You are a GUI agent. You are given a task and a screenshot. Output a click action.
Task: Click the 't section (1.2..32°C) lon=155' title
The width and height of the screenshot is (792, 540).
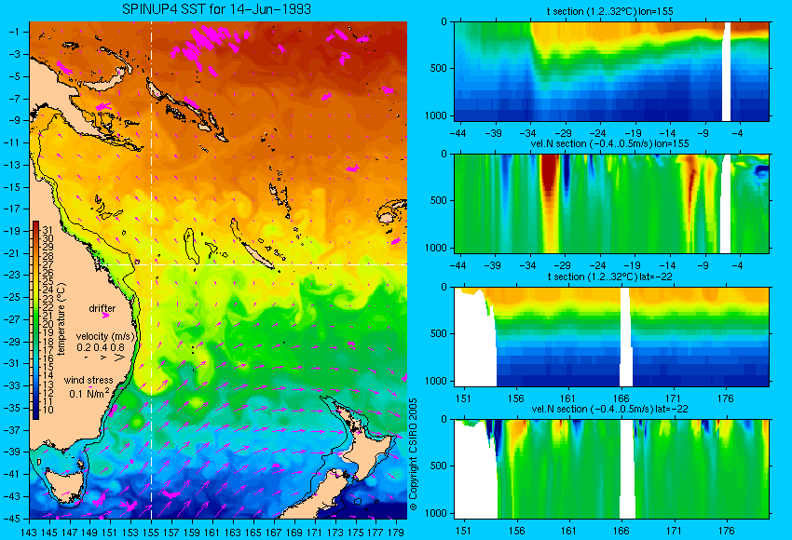[609, 11]
